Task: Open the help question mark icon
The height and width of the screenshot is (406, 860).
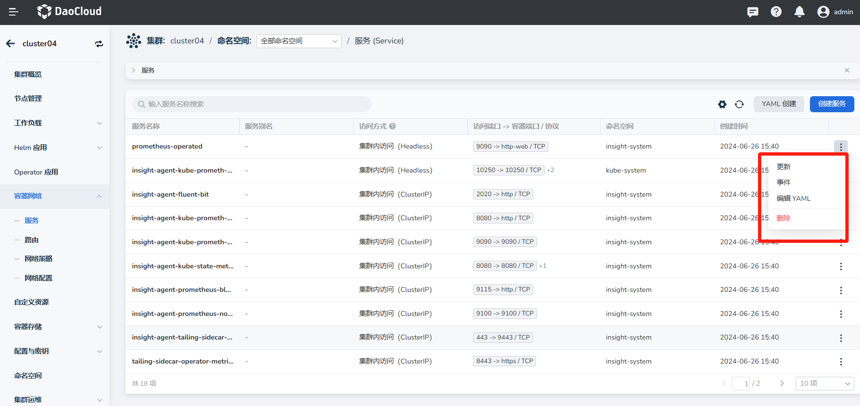Action: [776, 12]
